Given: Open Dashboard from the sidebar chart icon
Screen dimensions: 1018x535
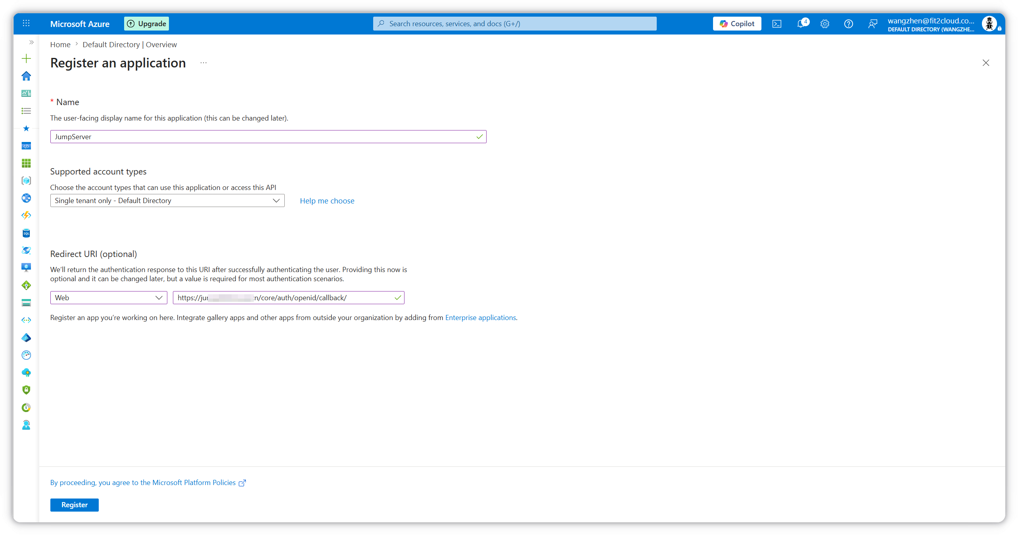Looking at the screenshot, I should click(x=26, y=93).
